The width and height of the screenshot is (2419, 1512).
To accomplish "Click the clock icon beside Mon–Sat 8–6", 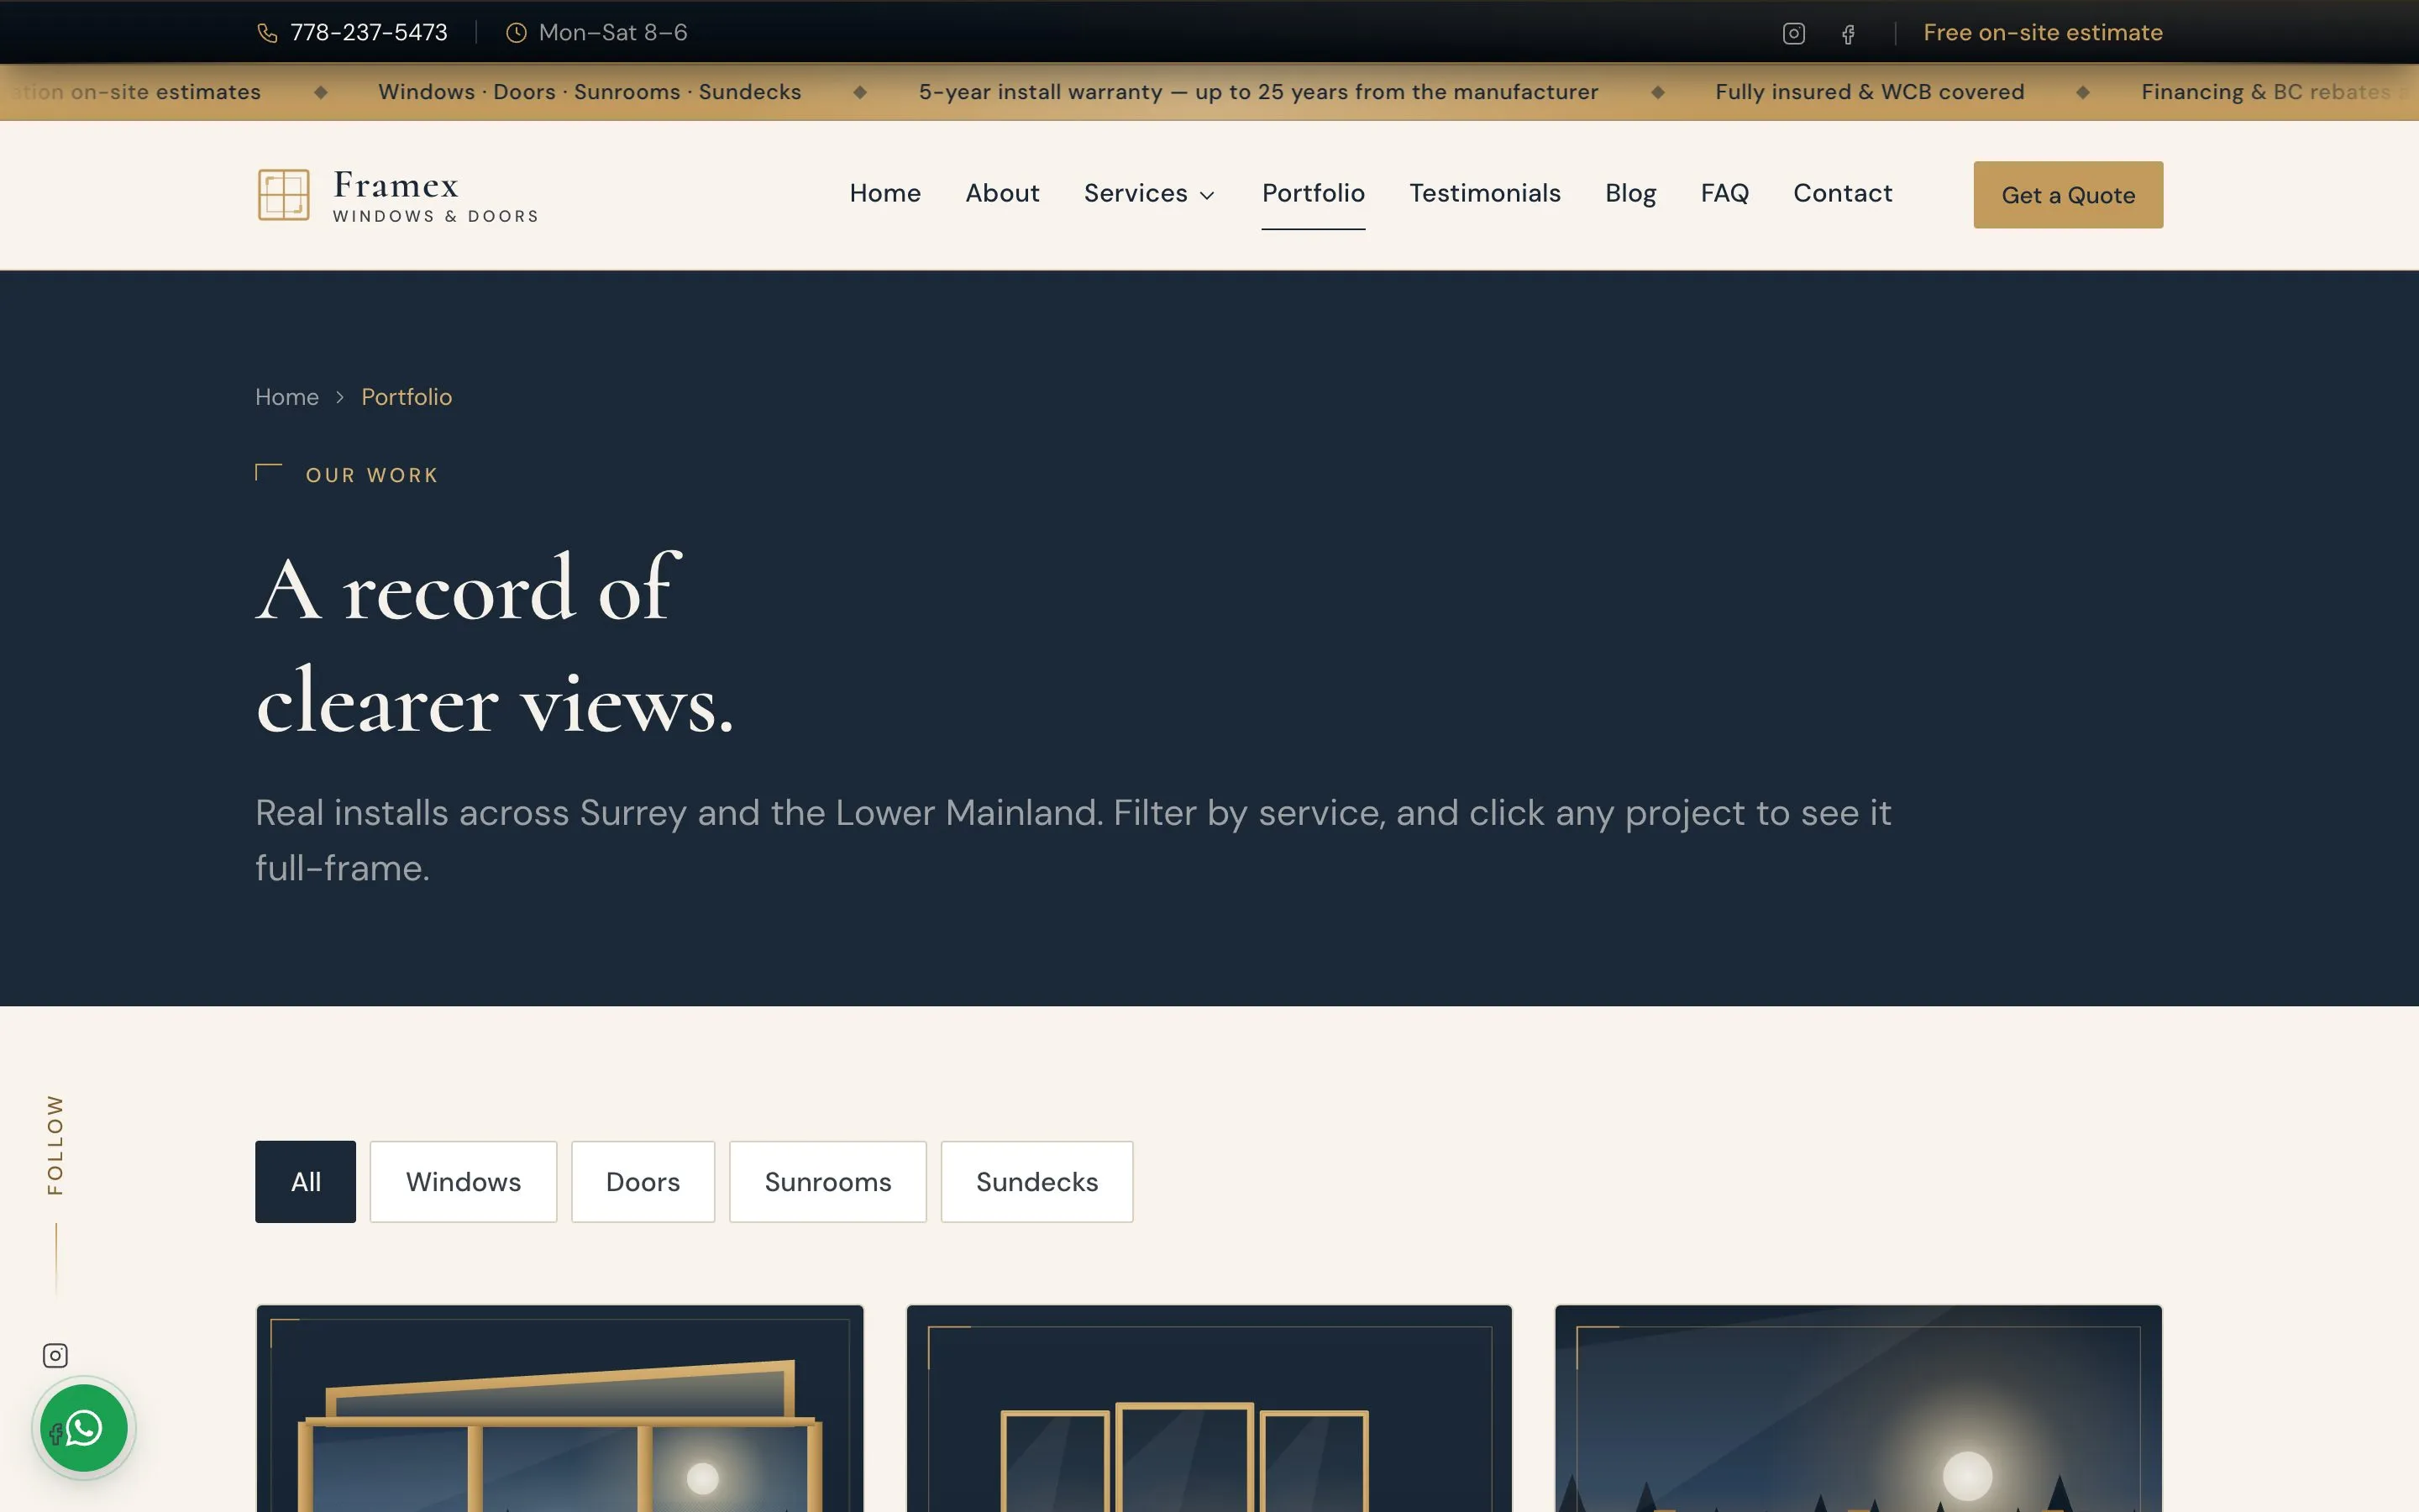I will (516, 33).
